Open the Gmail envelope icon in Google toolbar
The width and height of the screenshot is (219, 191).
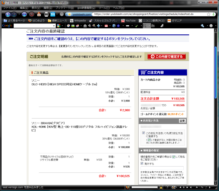[x=106, y=26]
